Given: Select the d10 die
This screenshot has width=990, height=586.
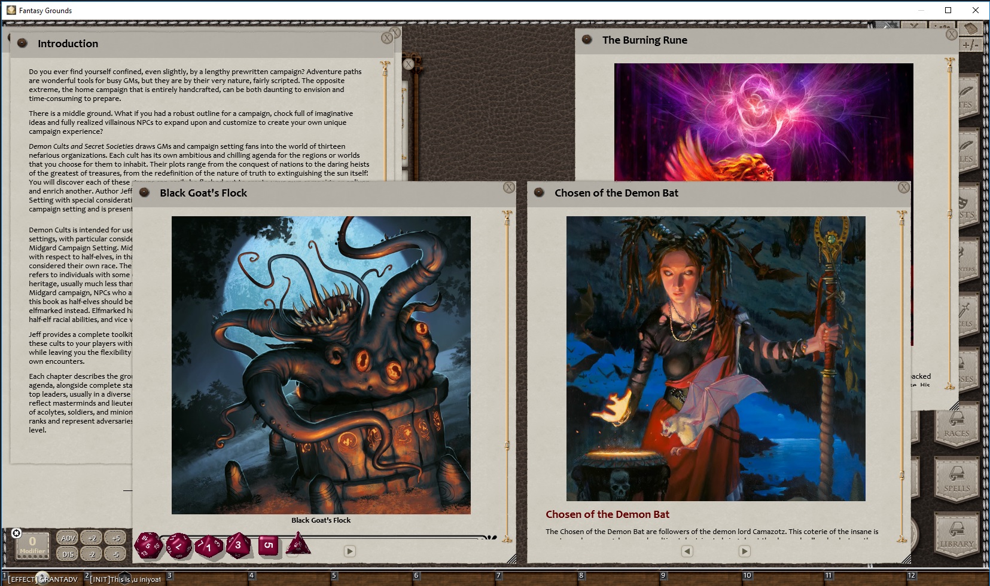Looking at the screenshot, I should point(209,546).
